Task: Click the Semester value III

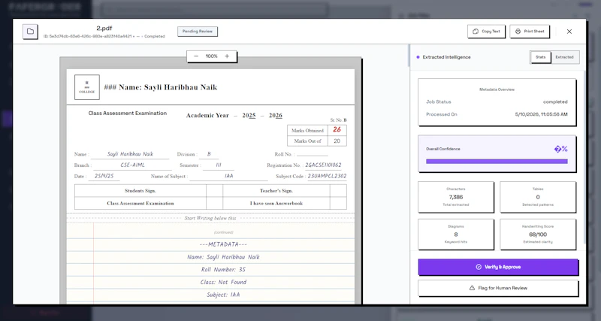Action: coord(219,165)
